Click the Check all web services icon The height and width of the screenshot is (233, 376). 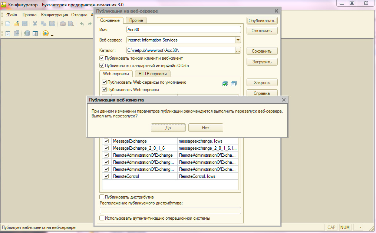tap(225, 84)
